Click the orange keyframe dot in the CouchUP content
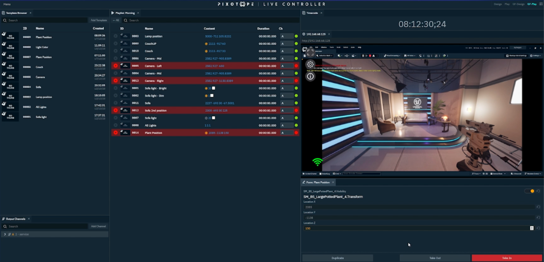The height and width of the screenshot is (262, 544). pos(206,44)
